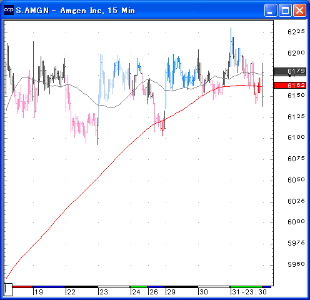Minimize the S.AMGN chart window
This screenshot has height=300, width=310.
tap(271, 10)
